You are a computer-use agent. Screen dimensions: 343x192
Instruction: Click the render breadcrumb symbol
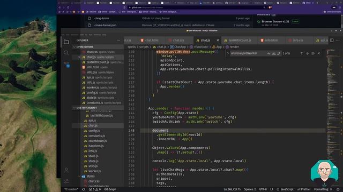(x=232, y=47)
